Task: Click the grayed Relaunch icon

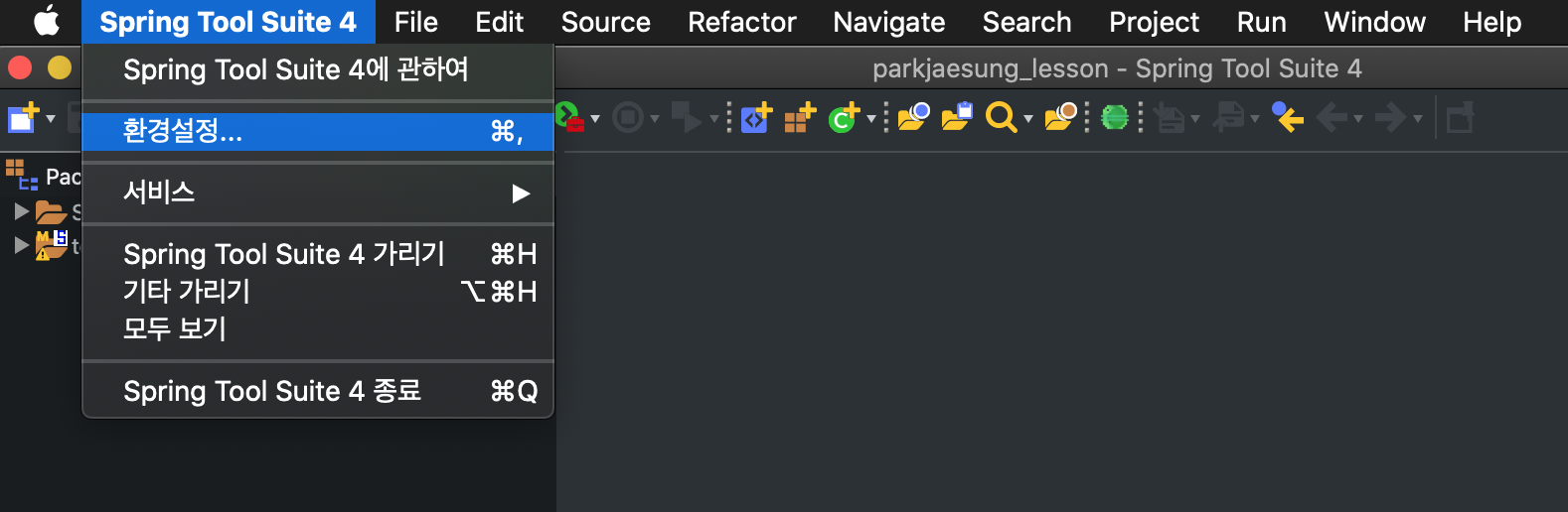Action: (687, 117)
